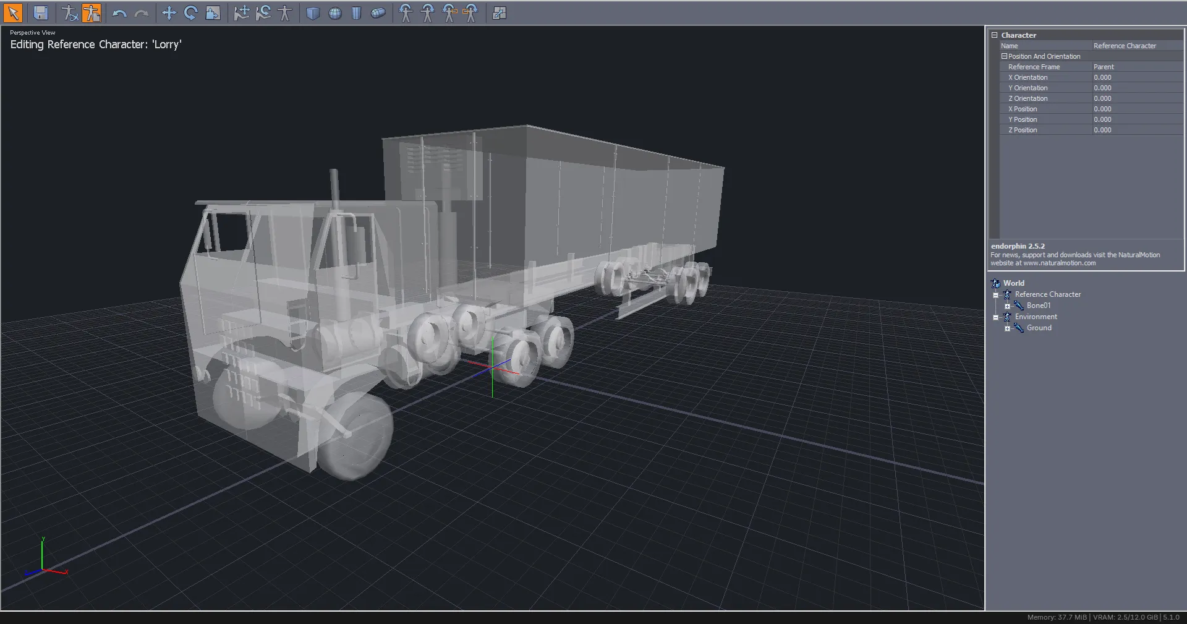The width and height of the screenshot is (1187, 624).
Task: Click the www.naturalmotion.com website text
Action: (x=1059, y=263)
